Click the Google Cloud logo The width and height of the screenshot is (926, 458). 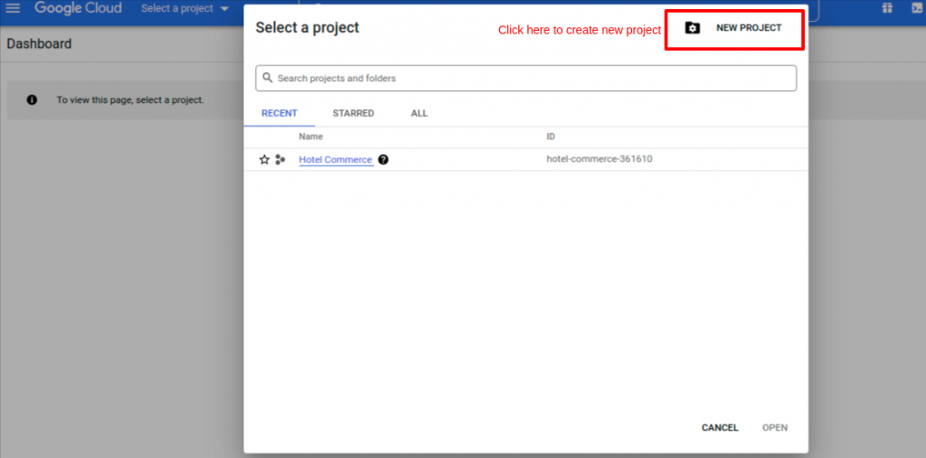click(78, 8)
